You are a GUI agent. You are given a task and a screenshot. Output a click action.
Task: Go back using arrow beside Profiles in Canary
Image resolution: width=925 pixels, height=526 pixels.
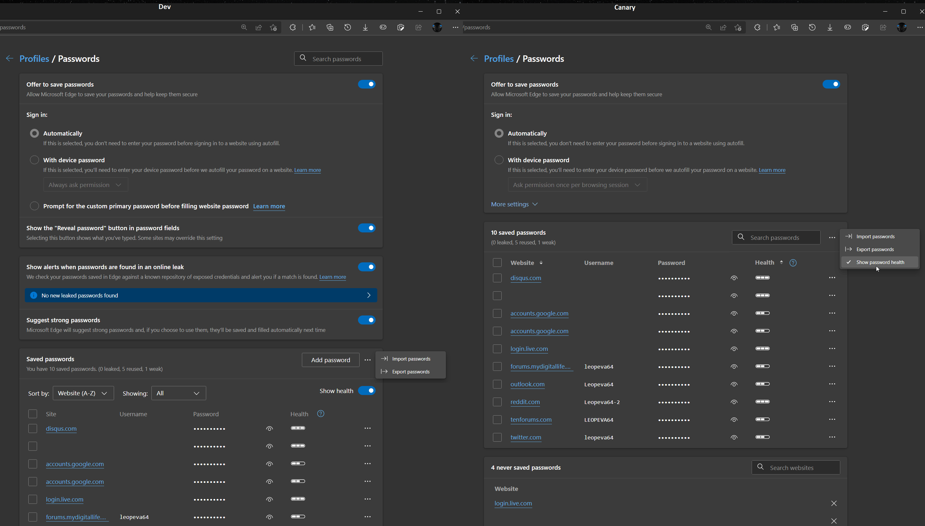[x=474, y=59]
